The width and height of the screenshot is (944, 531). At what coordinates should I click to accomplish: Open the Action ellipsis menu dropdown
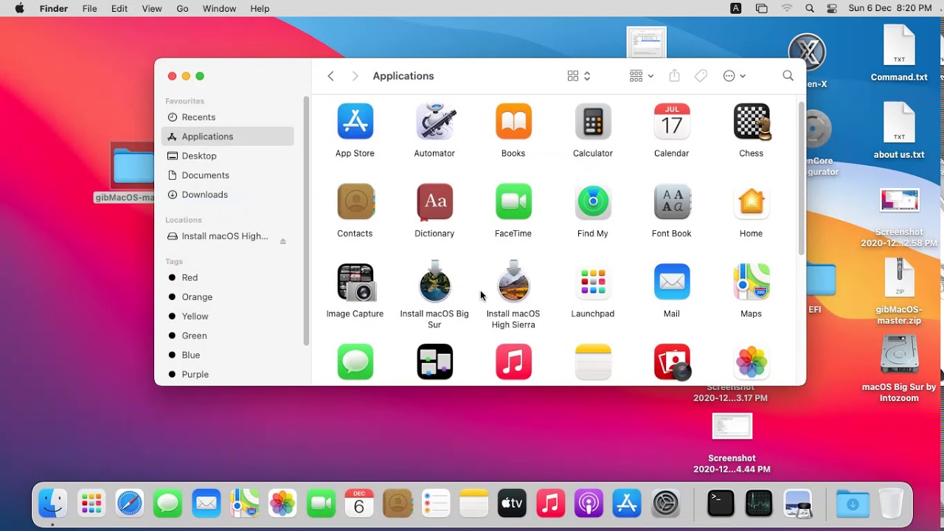pyautogui.click(x=735, y=76)
